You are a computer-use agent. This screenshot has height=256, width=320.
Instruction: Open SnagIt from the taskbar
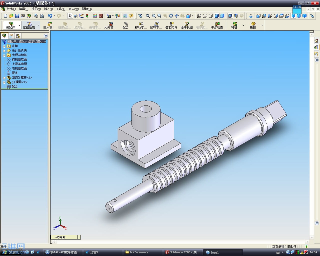[223, 252]
